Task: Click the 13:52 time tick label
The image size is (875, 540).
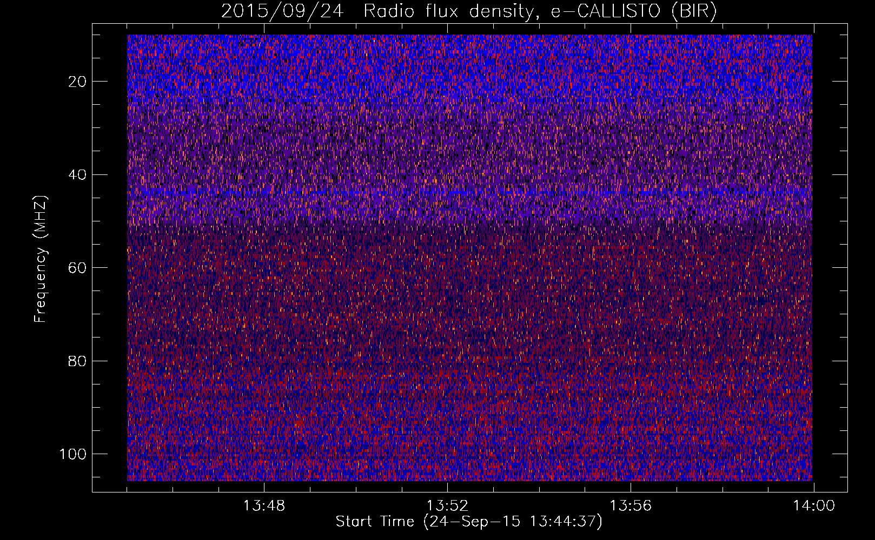Action: [x=447, y=506]
